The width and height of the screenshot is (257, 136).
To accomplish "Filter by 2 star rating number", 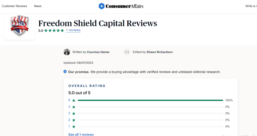I will (69, 120).
